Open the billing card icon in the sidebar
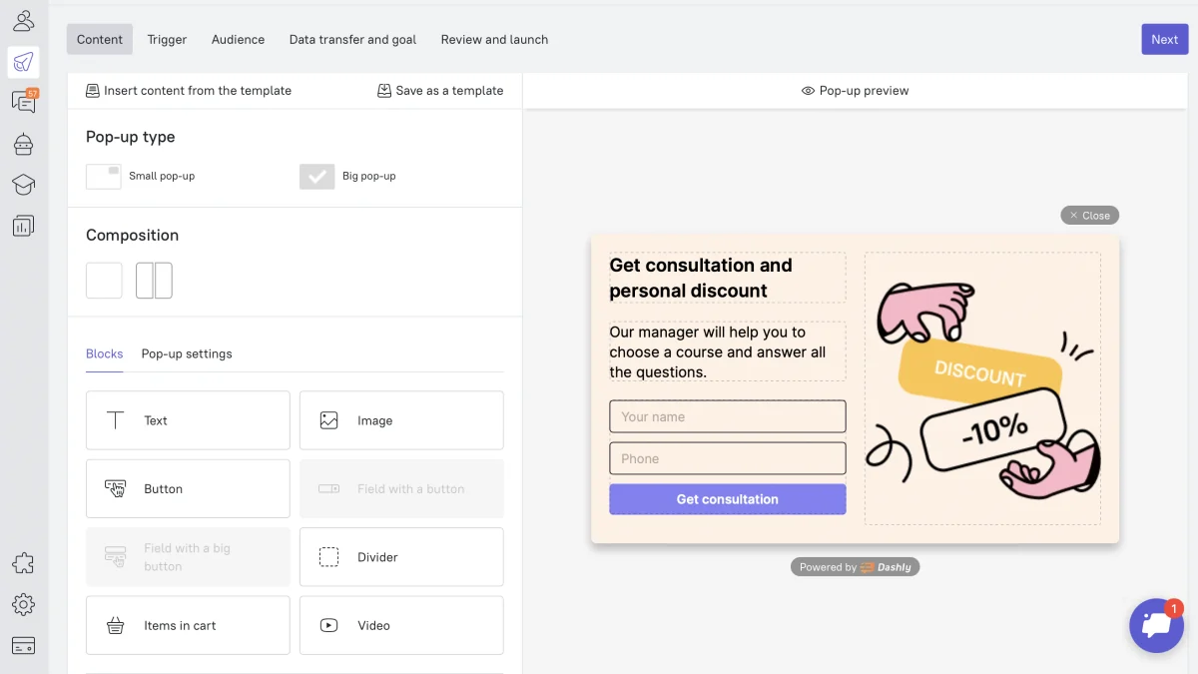The width and height of the screenshot is (1198, 674). click(23, 645)
